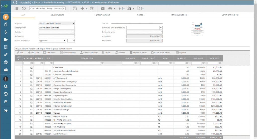Open the Attachments (4) tab

(x=179, y=15)
